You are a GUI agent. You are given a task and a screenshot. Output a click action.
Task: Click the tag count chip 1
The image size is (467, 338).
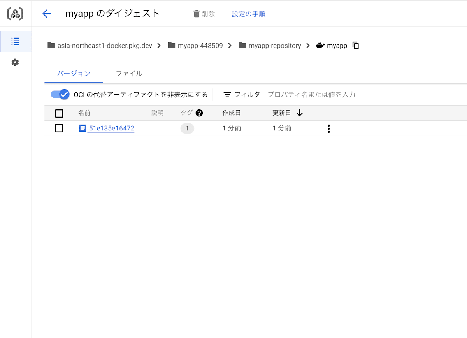click(x=187, y=129)
